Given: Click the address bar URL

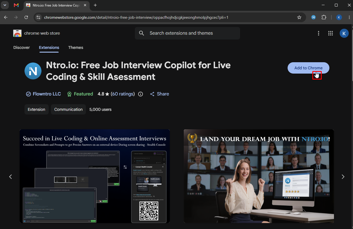Looking at the screenshot, I should pos(136,17).
